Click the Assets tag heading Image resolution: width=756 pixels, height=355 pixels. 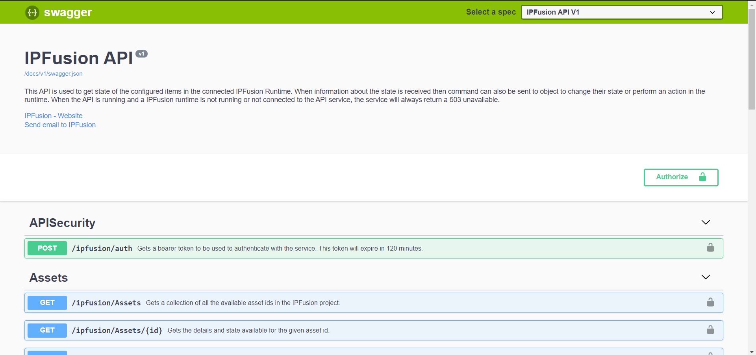pos(49,278)
